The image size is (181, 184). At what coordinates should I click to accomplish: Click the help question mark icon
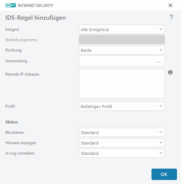tap(171, 17)
